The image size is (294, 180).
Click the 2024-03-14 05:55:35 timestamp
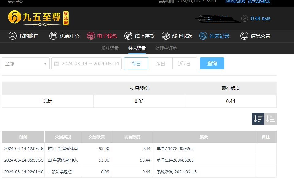coord(24,160)
